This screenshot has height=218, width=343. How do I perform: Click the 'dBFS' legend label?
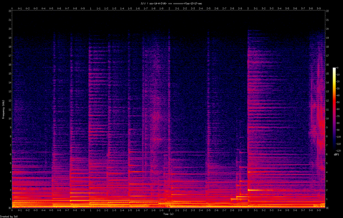click(x=336, y=155)
